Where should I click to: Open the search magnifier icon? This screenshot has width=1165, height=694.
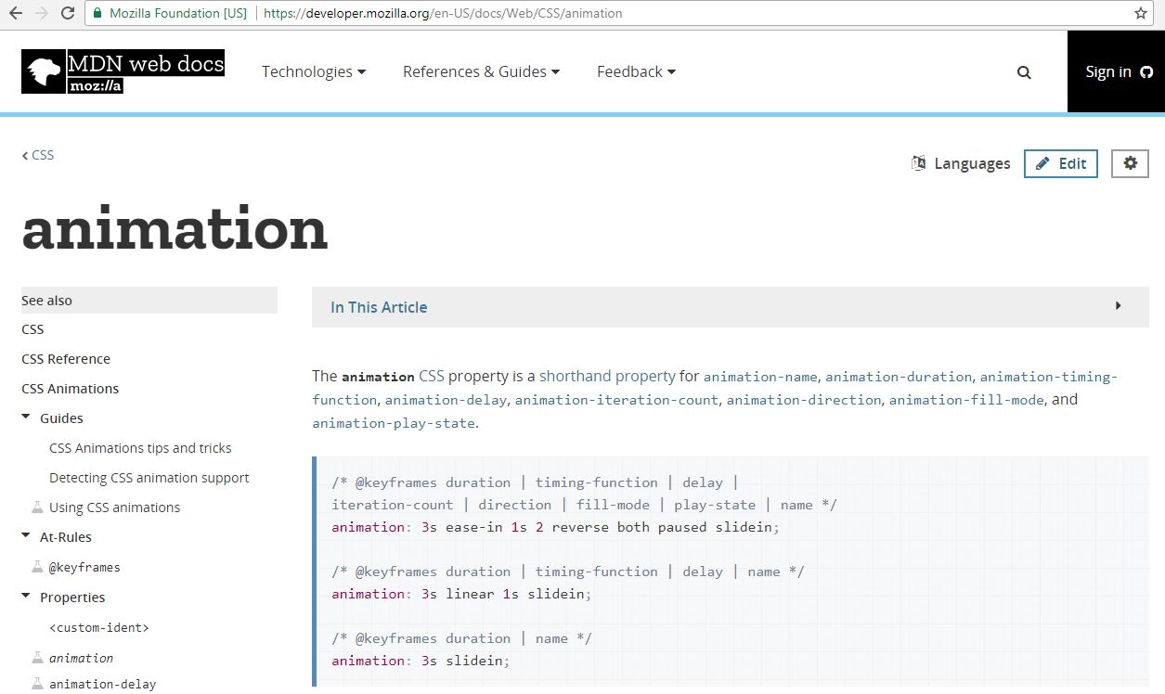tap(1024, 72)
